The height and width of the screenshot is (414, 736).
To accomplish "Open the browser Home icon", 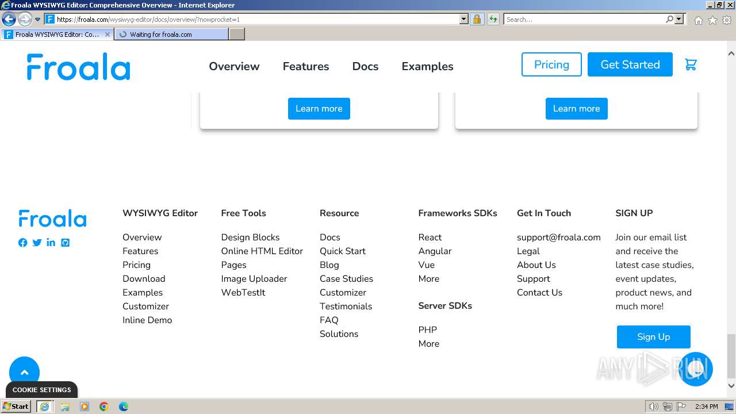I will pyautogui.click(x=698, y=20).
